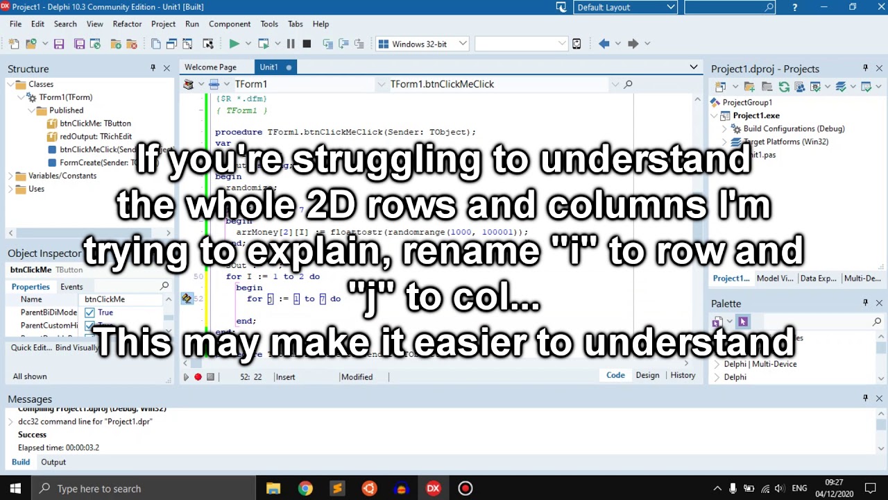Click the purple Save icon
The width and height of the screenshot is (888, 500).
click(59, 44)
